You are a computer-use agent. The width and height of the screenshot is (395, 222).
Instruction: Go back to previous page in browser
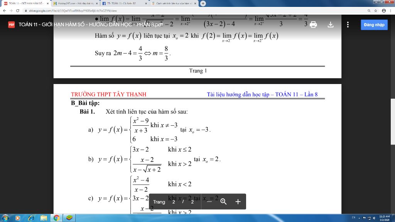[x=4, y=10]
